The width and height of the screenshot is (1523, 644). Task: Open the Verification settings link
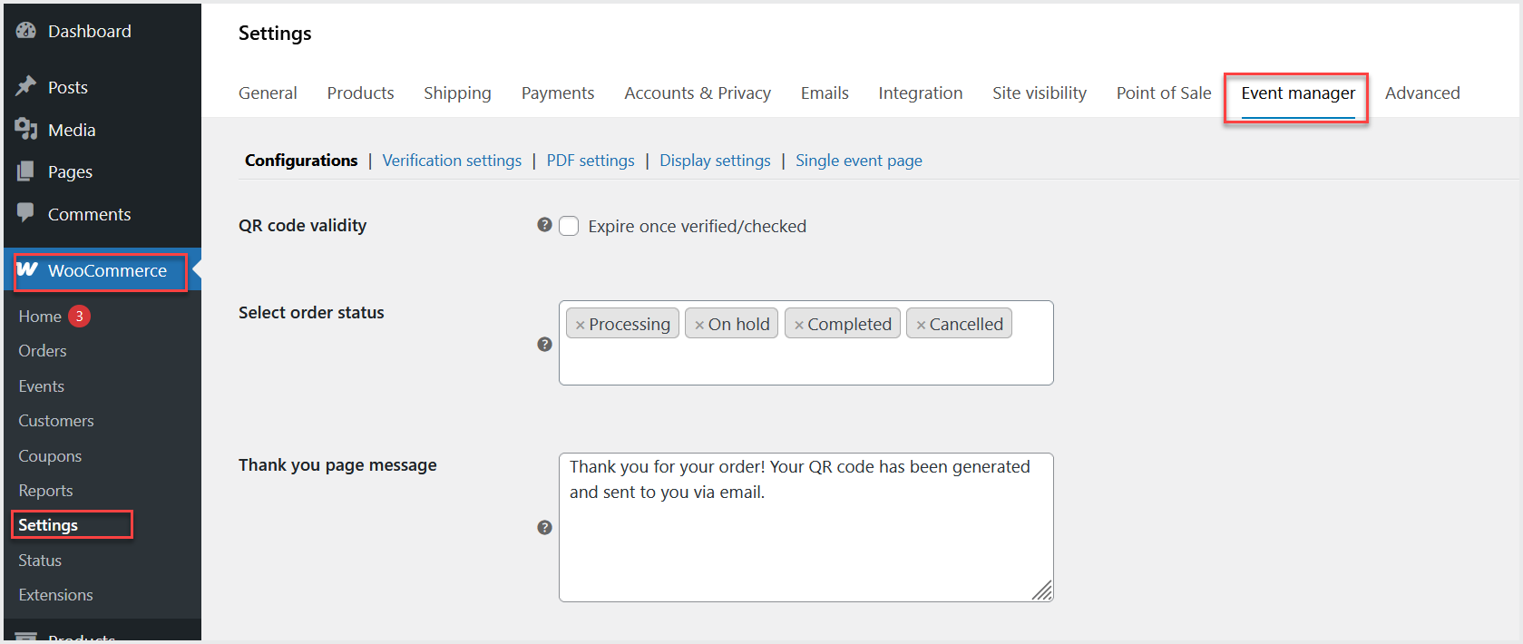pos(452,161)
